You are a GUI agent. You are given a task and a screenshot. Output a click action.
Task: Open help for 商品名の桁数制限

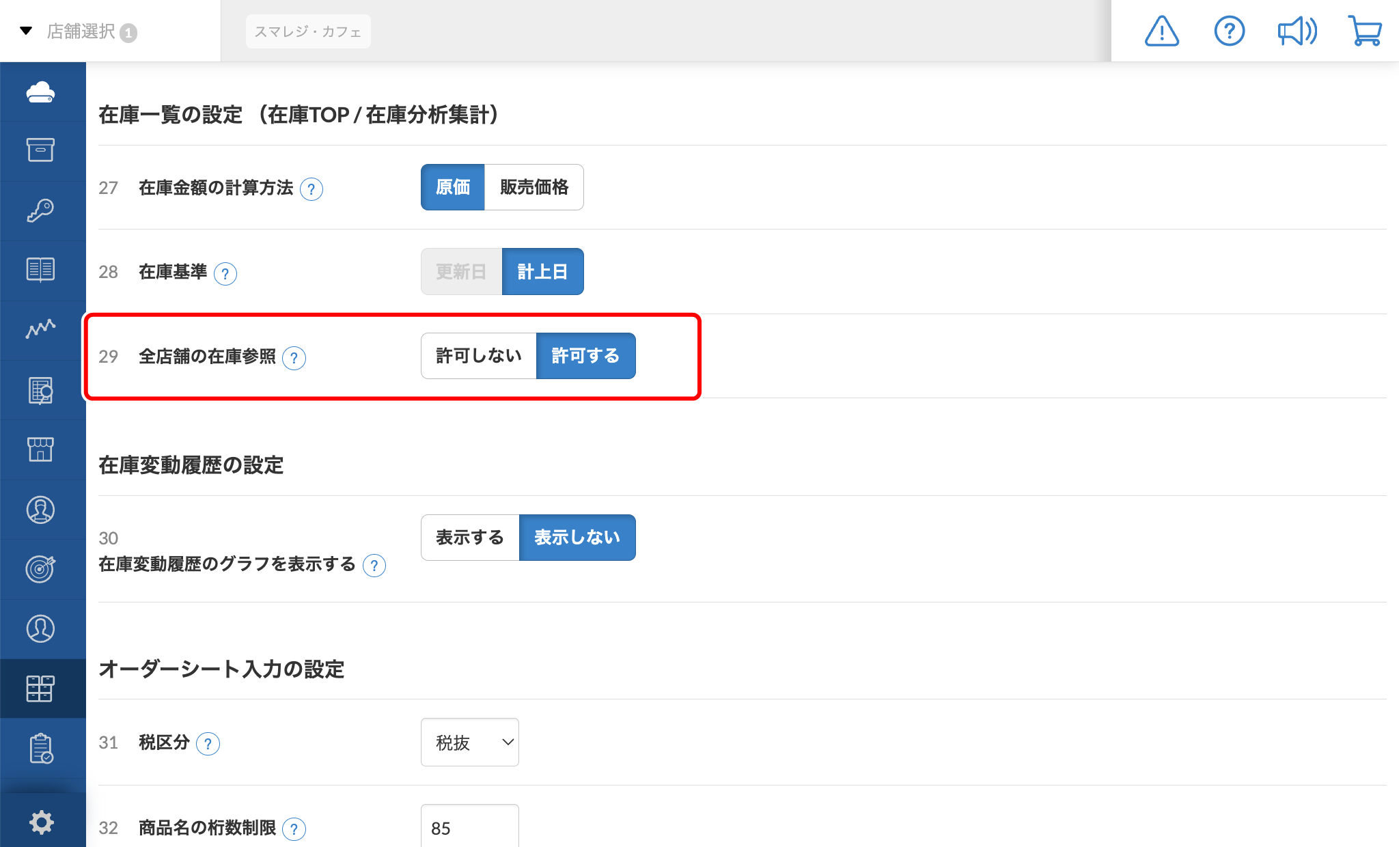294,829
